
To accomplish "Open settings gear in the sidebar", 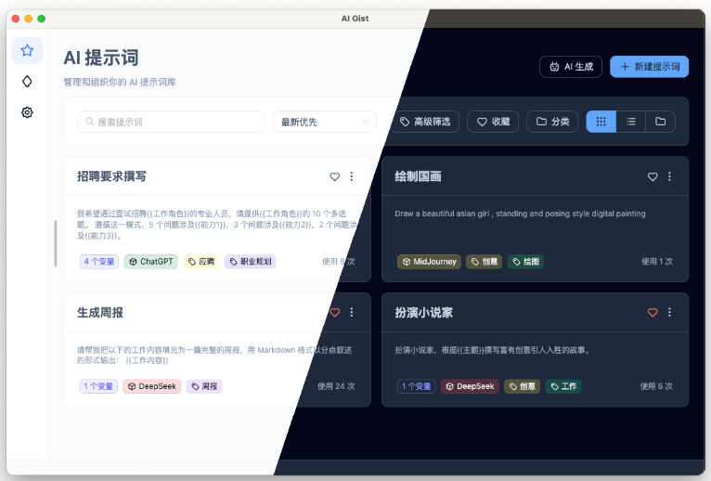I will (27, 112).
